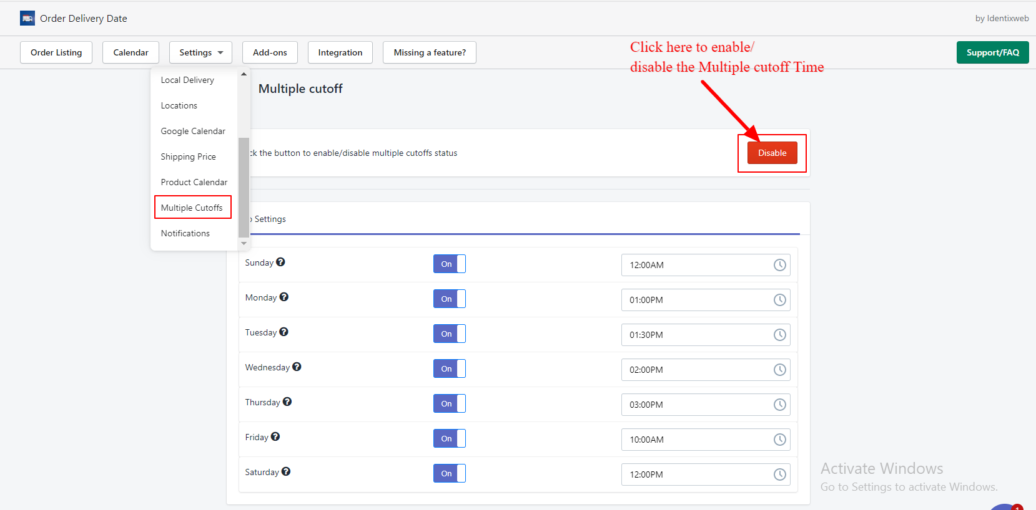This screenshot has width=1036, height=510.
Task: Open Support/FAQ
Action: click(x=993, y=52)
